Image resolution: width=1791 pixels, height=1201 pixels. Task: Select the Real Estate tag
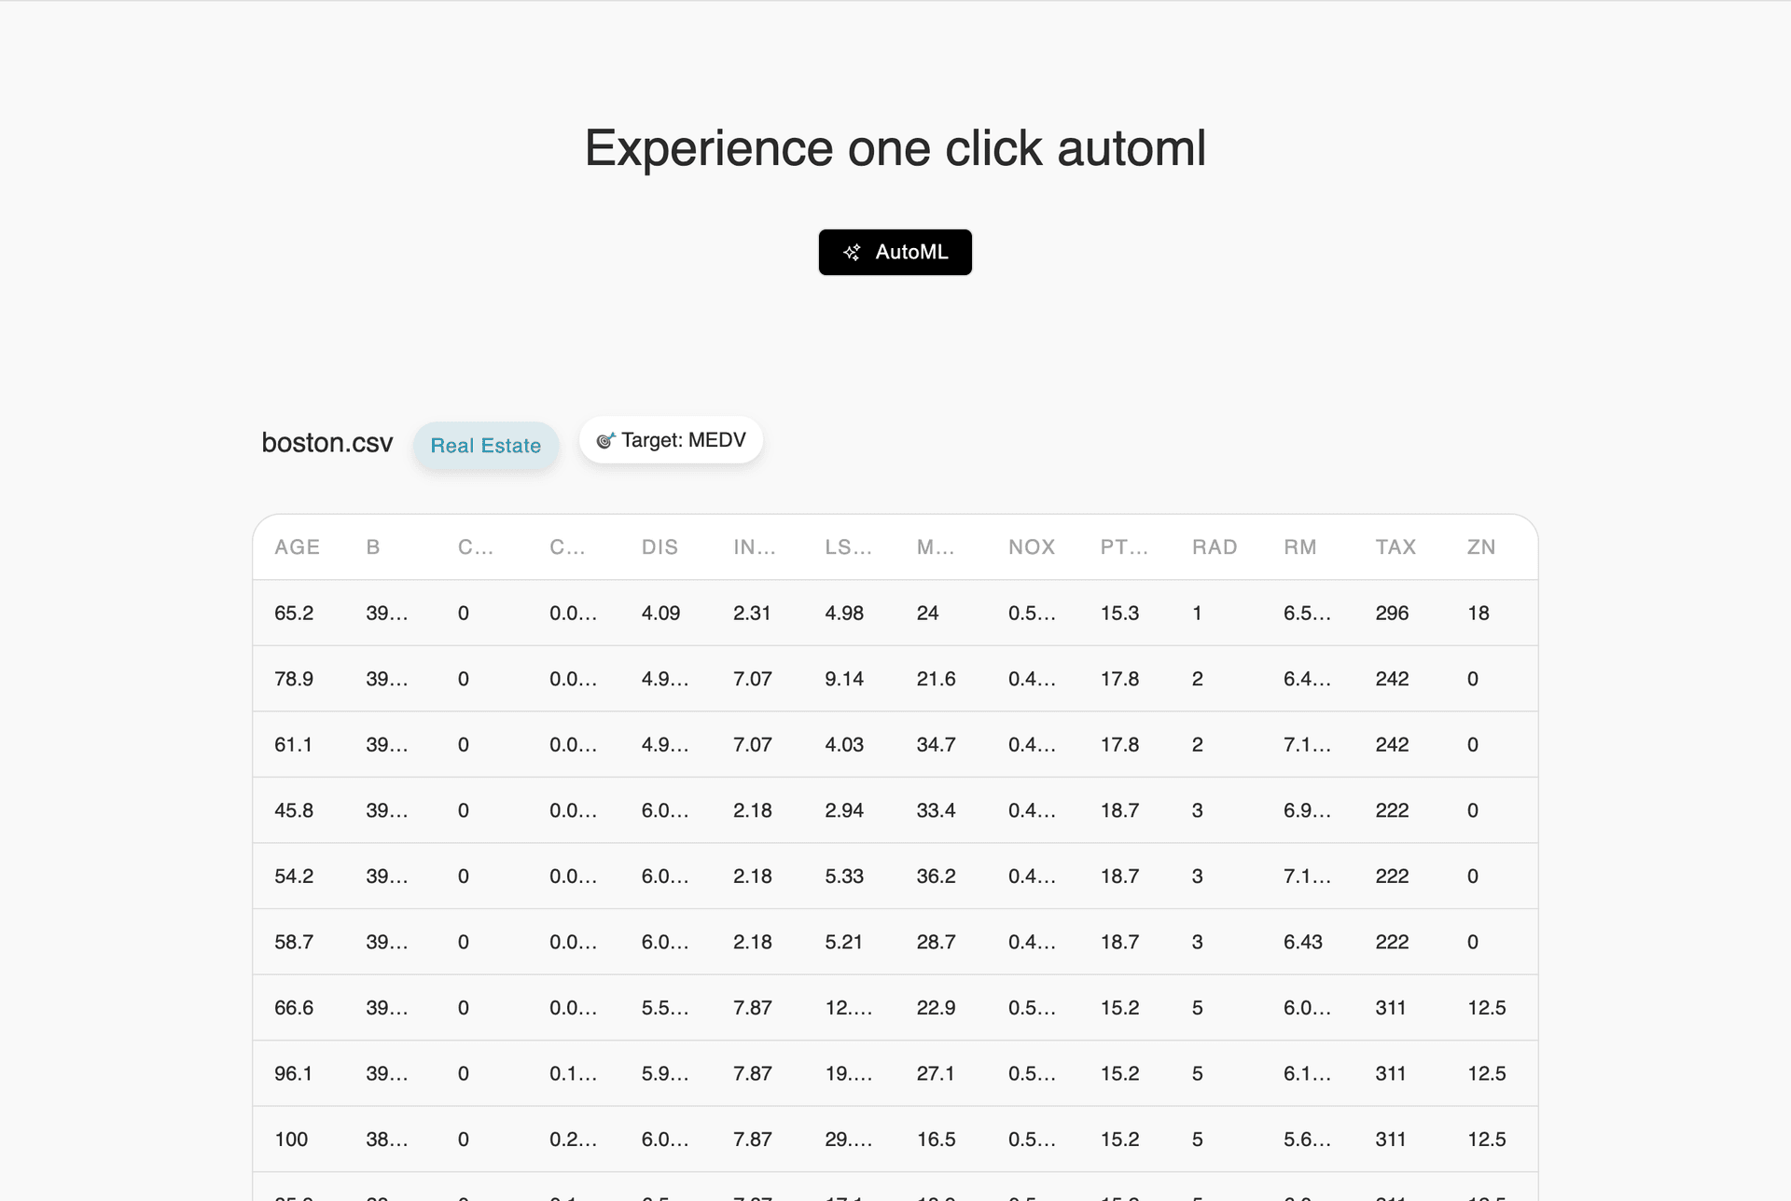pyautogui.click(x=485, y=446)
